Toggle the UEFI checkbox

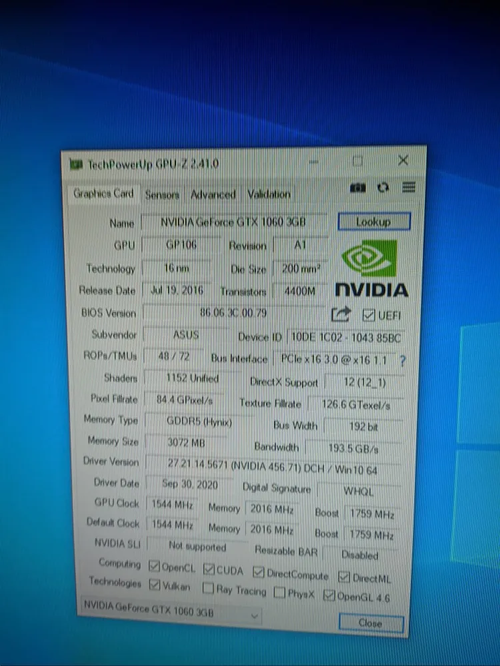[x=368, y=315]
